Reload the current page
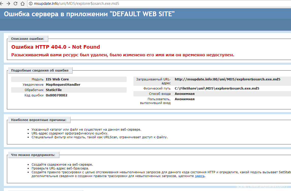Image resolution: width=291 pixels, height=191 pixels. [15, 4]
